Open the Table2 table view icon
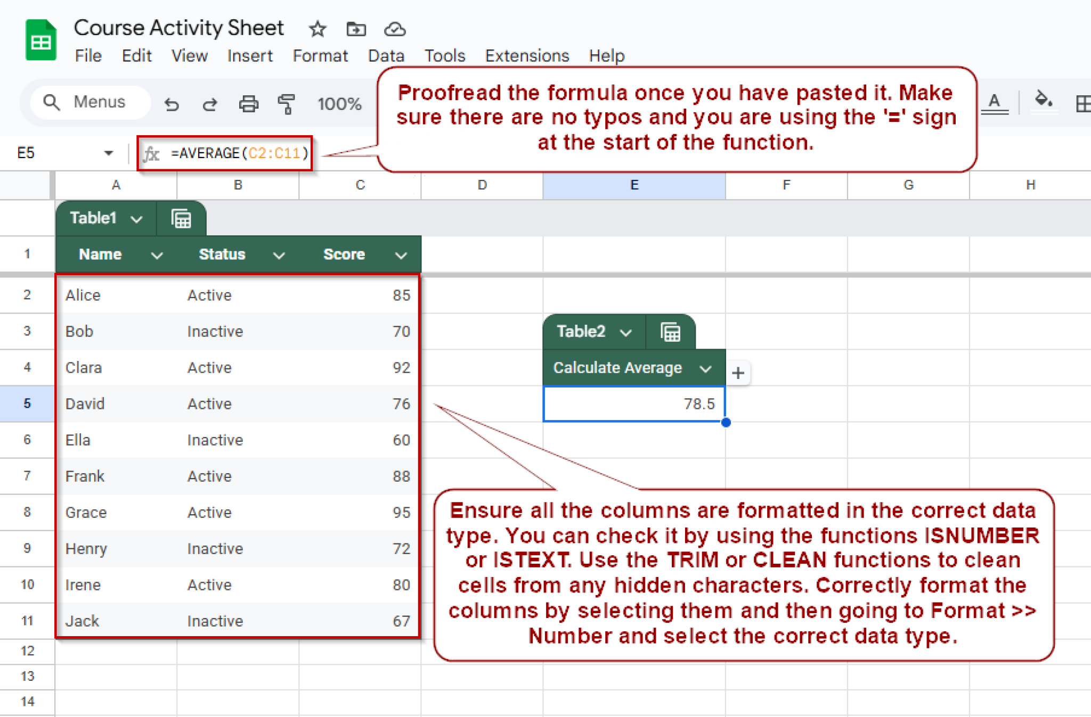Viewport: 1091px width, 717px height. pyautogui.click(x=670, y=332)
